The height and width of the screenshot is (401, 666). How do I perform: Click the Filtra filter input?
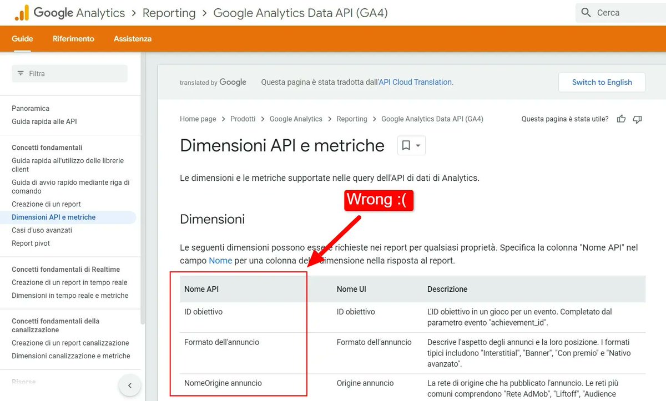pyautogui.click(x=69, y=73)
